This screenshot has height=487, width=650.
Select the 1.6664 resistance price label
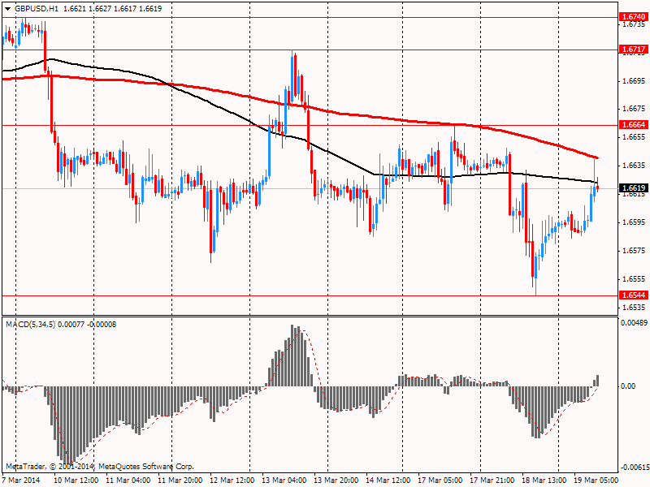click(x=633, y=125)
